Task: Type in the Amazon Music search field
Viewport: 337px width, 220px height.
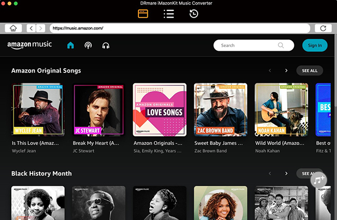Action: [x=246, y=46]
